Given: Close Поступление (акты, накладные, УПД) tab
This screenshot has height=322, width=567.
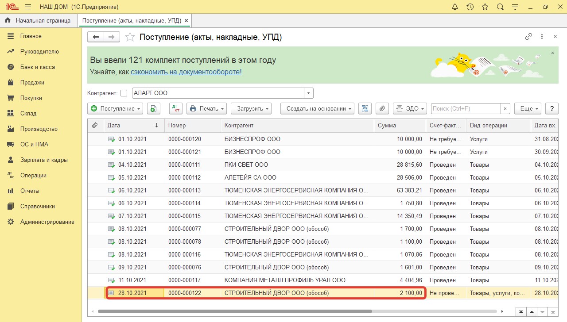Looking at the screenshot, I should 186,21.
